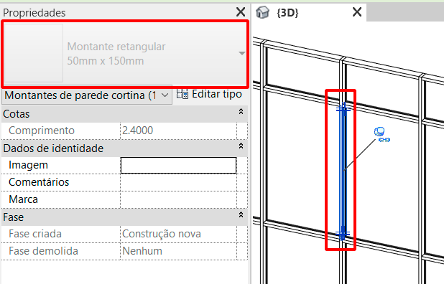Click the Fase demolida label
The image size is (444, 284).
[x=43, y=251]
